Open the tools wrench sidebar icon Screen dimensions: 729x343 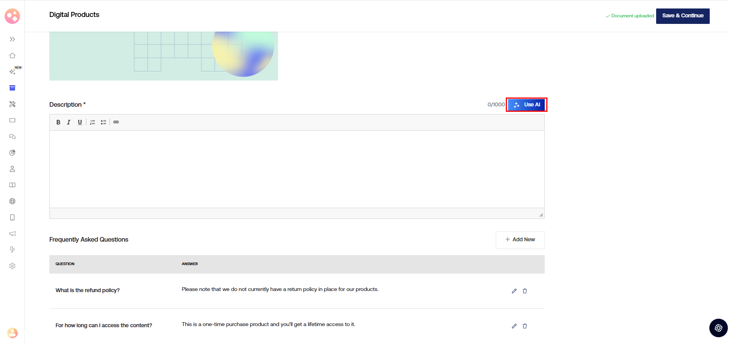pos(12,104)
